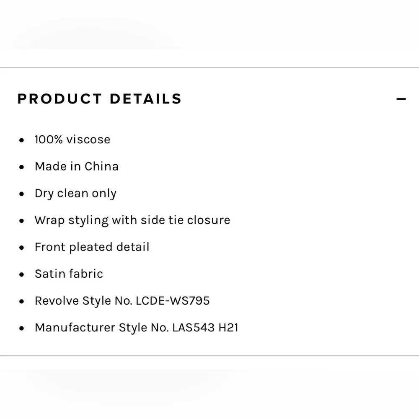Click the bullet beside "Satin fabric"
419x419 pixels.
[22, 274]
